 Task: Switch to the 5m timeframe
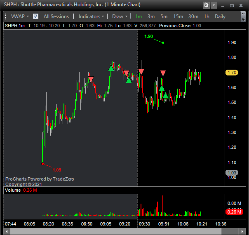[x=164, y=16]
